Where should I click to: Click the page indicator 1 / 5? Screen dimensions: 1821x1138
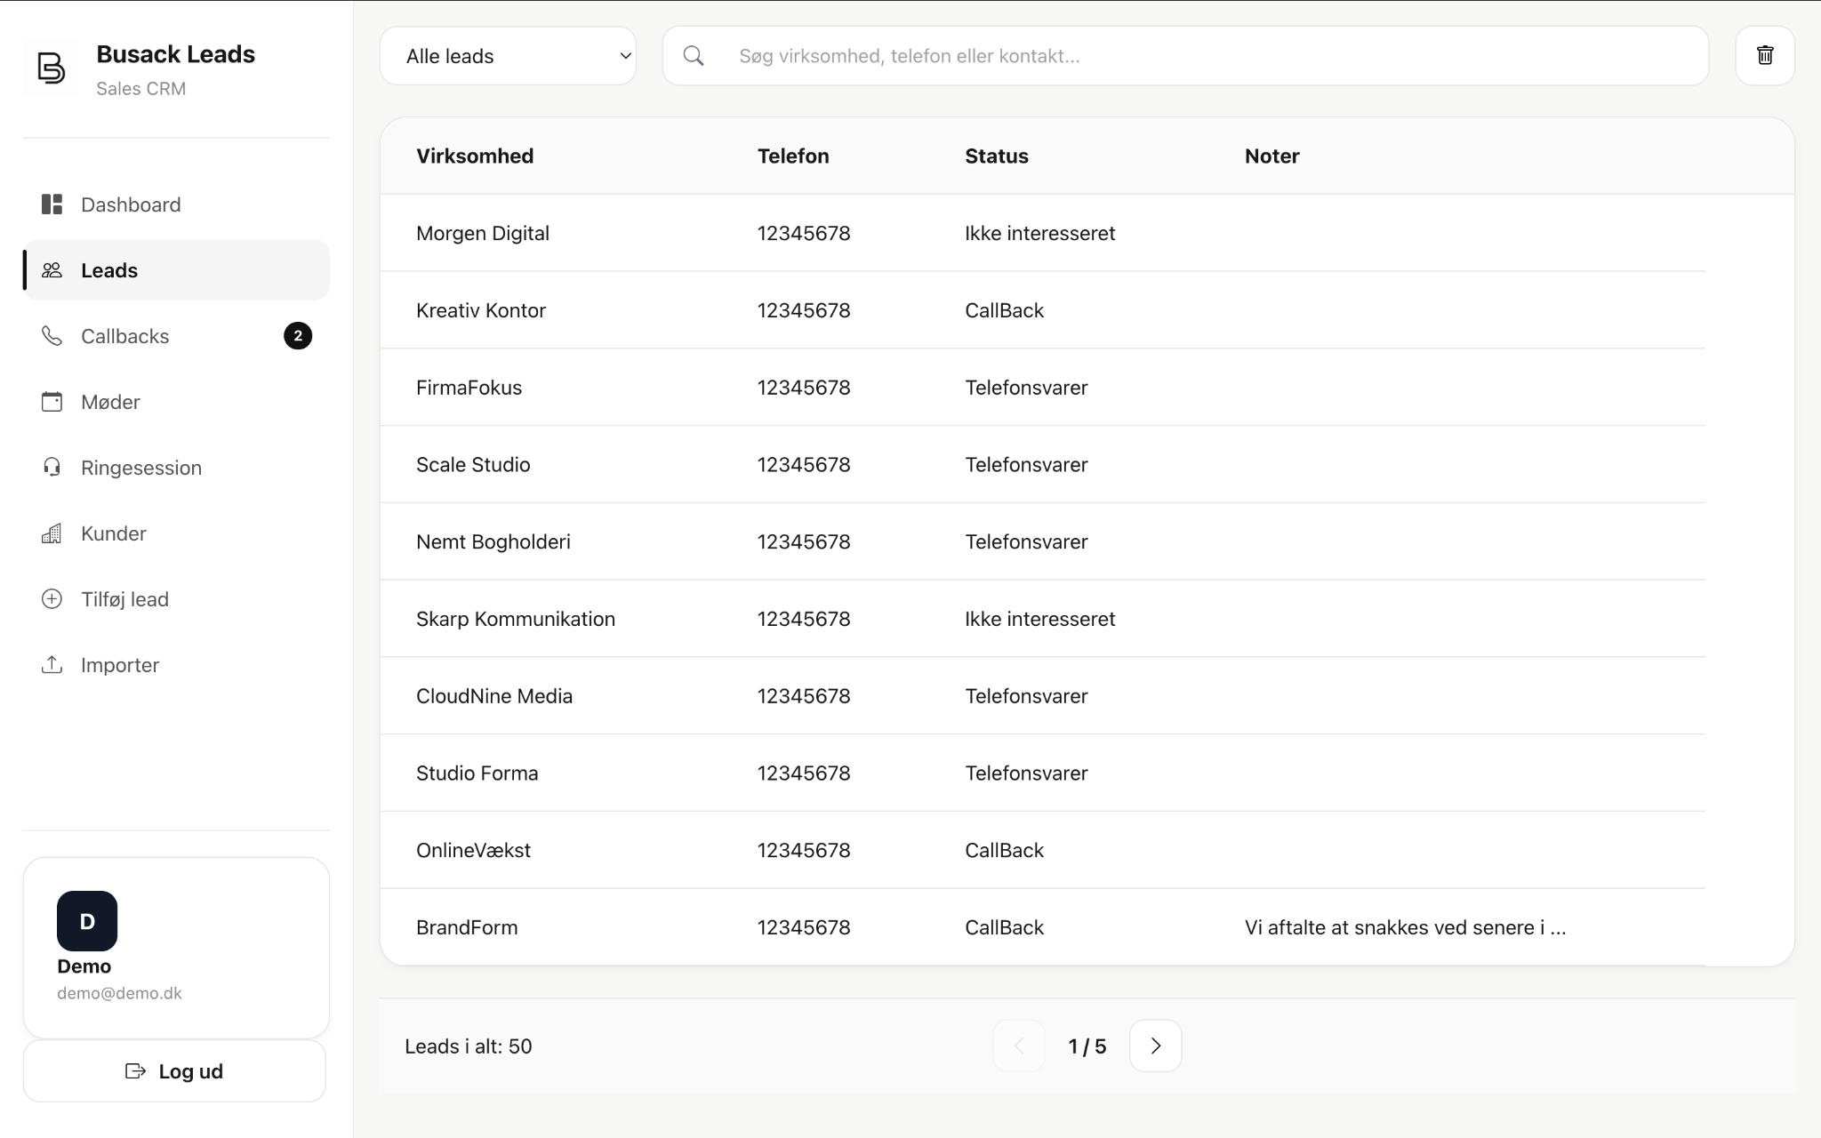(1087, 1046)
